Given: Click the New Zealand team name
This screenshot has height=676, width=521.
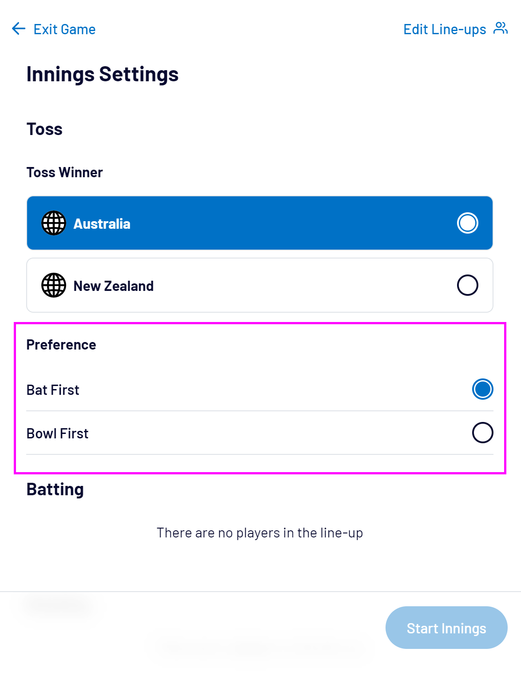Looking at the screenshot, I should pyautogui.click(x=113, y=286).
